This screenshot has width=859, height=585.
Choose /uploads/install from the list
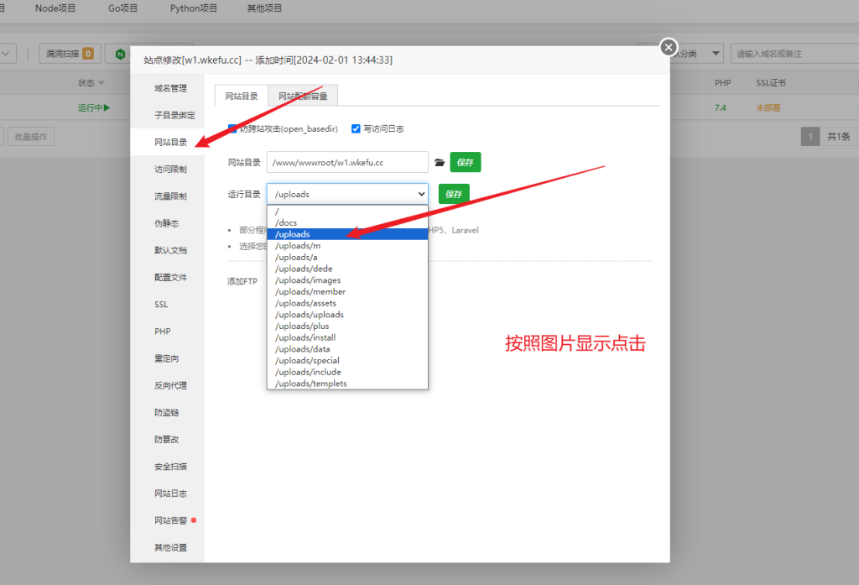[x=305, y=337]
